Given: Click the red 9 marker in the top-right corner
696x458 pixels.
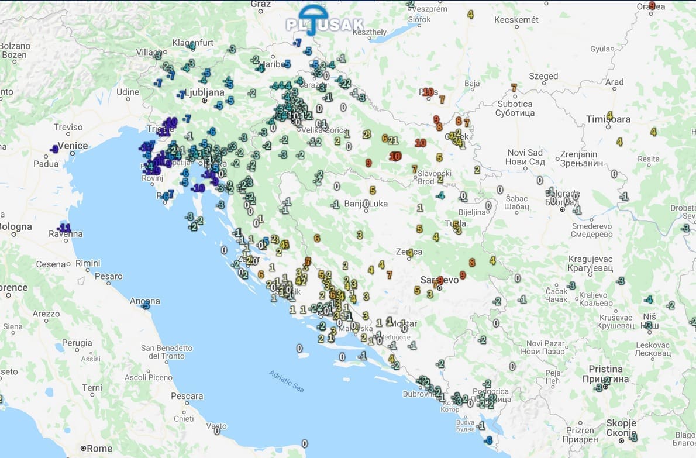Looking at the screenshot, I should pyautogui.click(x=652, y=6).
